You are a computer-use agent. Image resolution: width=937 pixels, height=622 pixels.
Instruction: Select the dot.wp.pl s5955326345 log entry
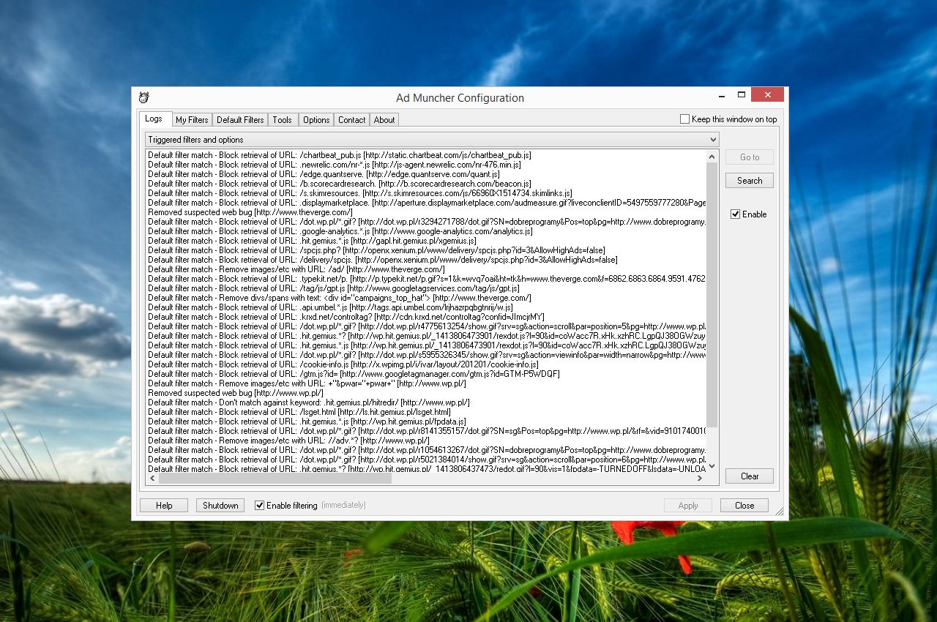[427, 355]
